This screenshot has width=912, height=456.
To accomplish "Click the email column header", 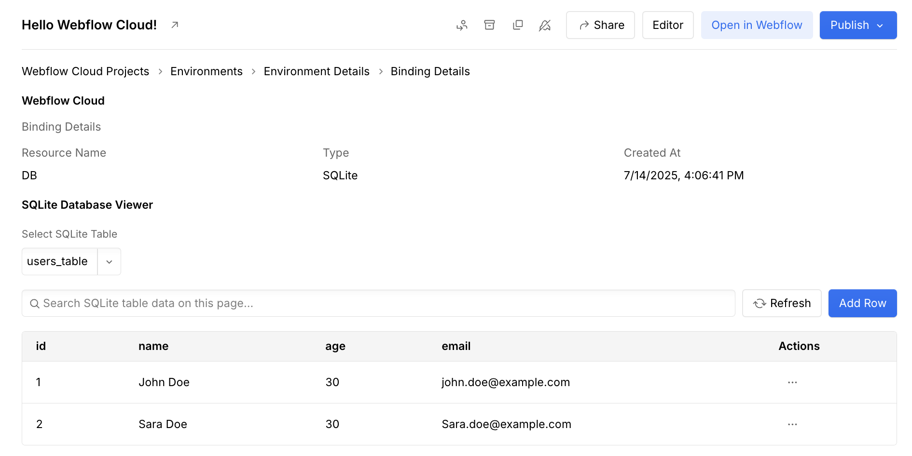I will (456, 346).
